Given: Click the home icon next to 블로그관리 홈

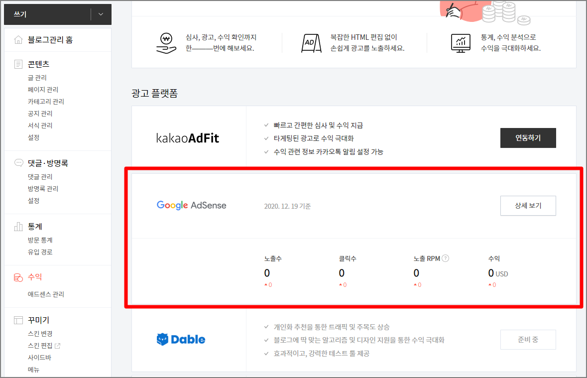Looking at the screenshot, I should coord(18,40).
